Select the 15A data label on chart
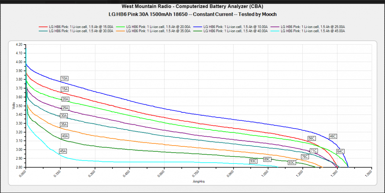This screenshot has width=385, height=193. [65, 89]
